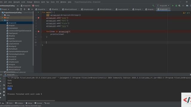Viewport: 191px width, 107px height.
Task: Click the run gutter arrow beside fun main
Action: tap(38, 12)
